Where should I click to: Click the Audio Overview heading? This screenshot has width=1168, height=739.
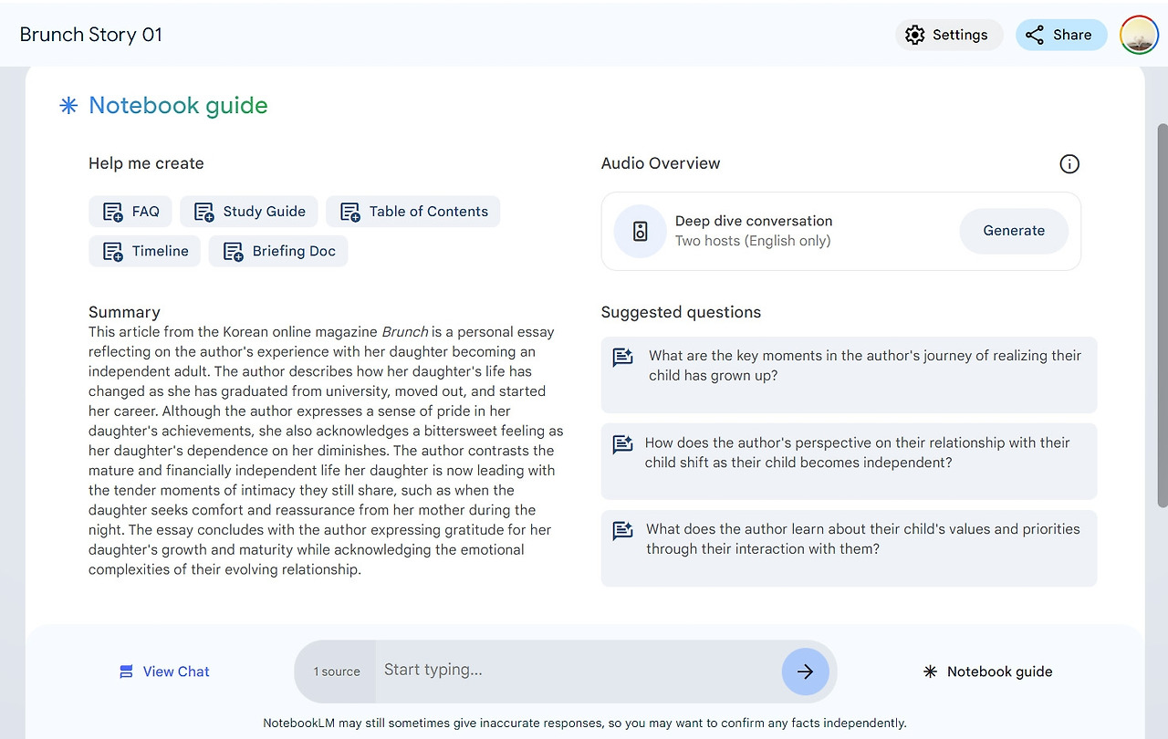coord(661,163)
